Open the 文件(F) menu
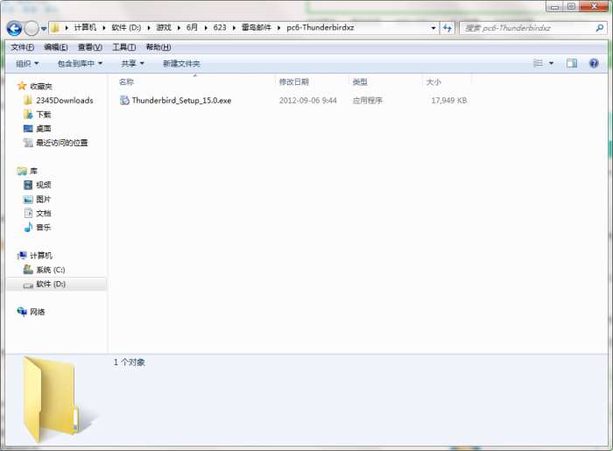This screenshot has width=613, height=451. click(22, 47)
